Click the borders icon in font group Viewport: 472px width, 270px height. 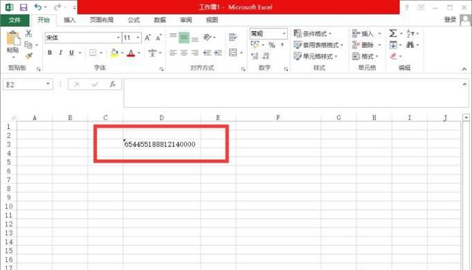pyautogui.click(x=93, y=53)
